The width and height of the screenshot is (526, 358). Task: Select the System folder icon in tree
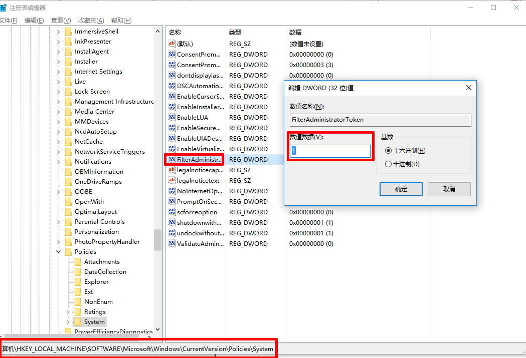pos(78,321)
